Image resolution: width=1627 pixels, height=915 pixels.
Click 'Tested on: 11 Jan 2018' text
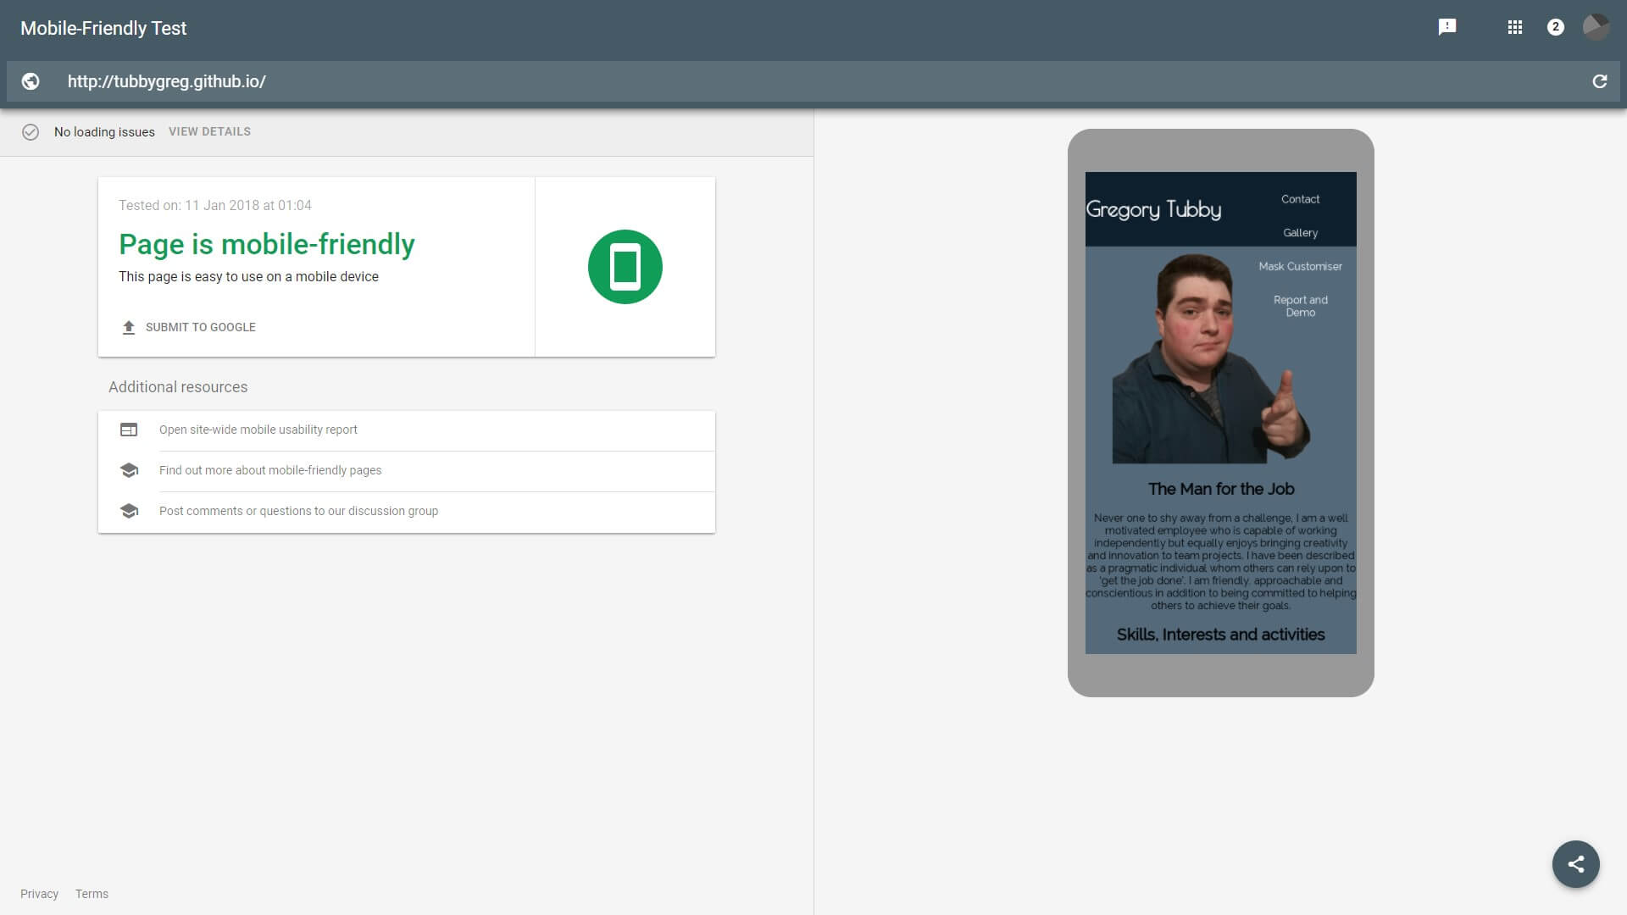point(215,205)
